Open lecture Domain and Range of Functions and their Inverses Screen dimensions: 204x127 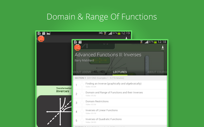tap(120, 94)
